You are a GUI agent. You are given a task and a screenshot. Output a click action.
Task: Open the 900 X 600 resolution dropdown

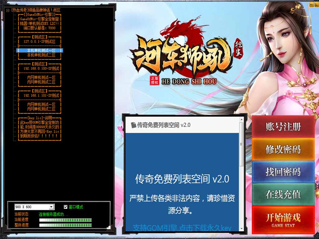(51, 207)
